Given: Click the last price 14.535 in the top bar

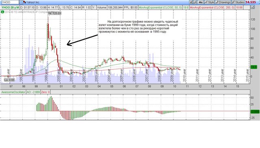Looking at the screenshot, I should [251, 2].
